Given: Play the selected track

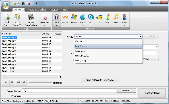Looking at the screenshot, I should click(x=6, y=82).
